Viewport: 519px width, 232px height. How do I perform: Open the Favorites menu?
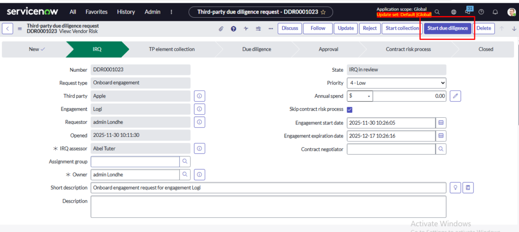(96, 11)
